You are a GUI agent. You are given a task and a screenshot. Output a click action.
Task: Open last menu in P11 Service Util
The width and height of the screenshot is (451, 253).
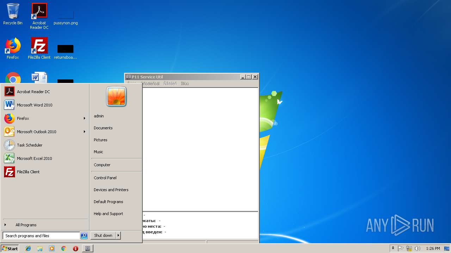tap(185, 84)
